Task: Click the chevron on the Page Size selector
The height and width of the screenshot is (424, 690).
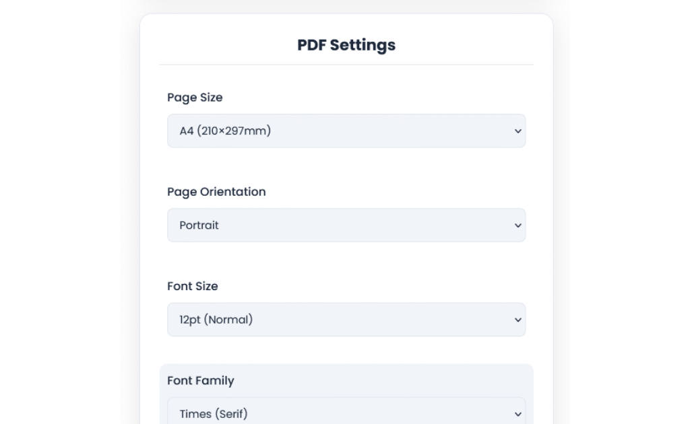Action: [x=517, y=131]
